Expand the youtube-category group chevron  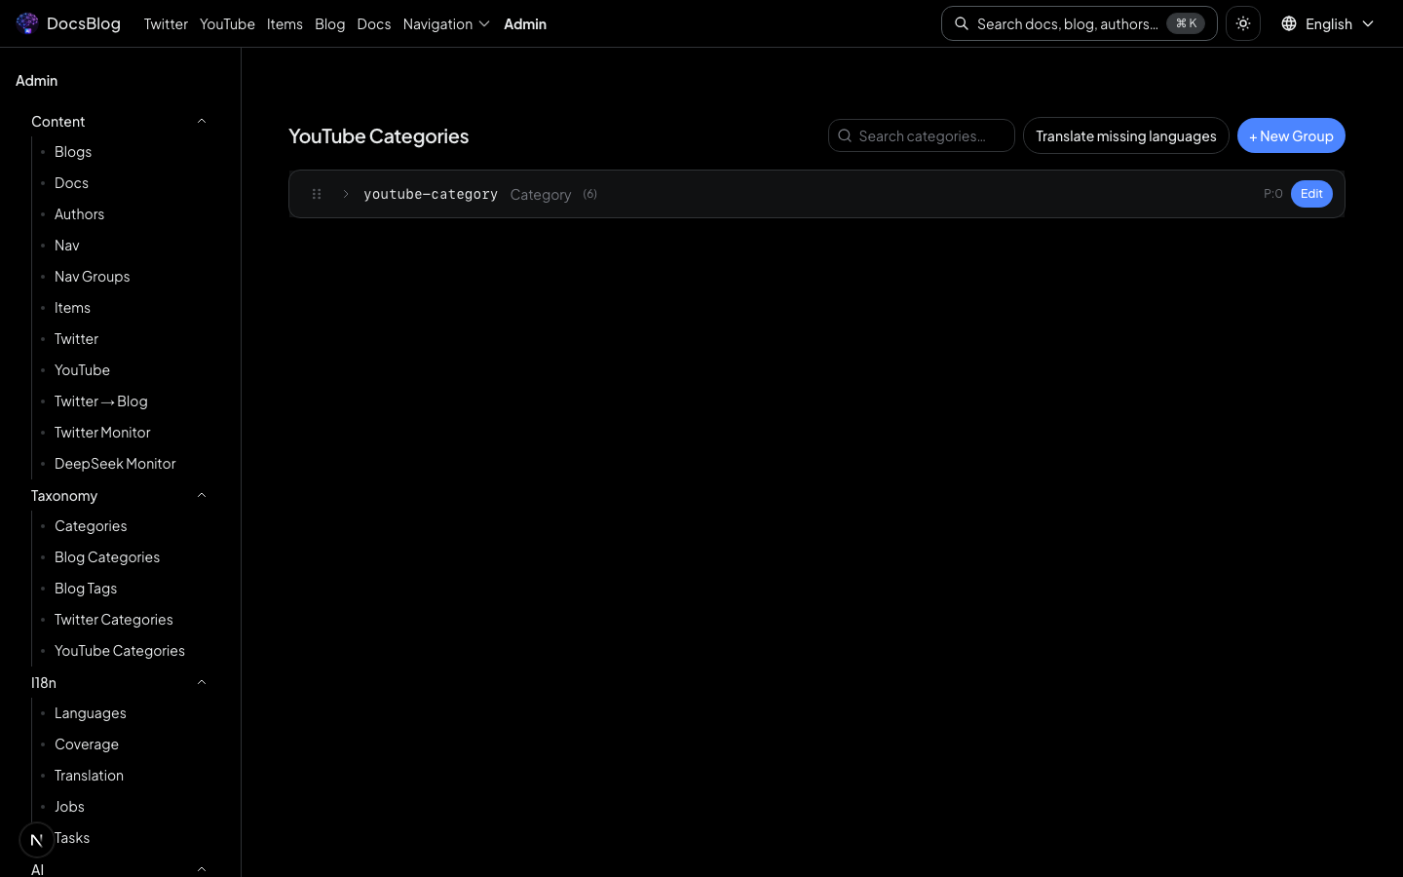(x=345, y=194)
